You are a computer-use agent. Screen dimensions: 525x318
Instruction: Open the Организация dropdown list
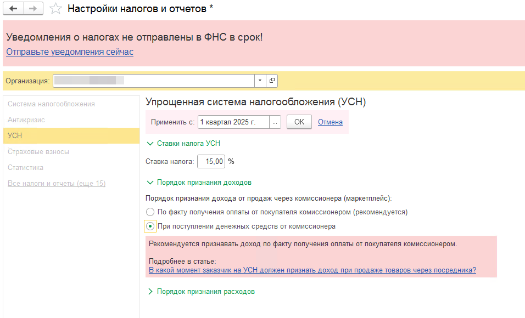(260, 81)
